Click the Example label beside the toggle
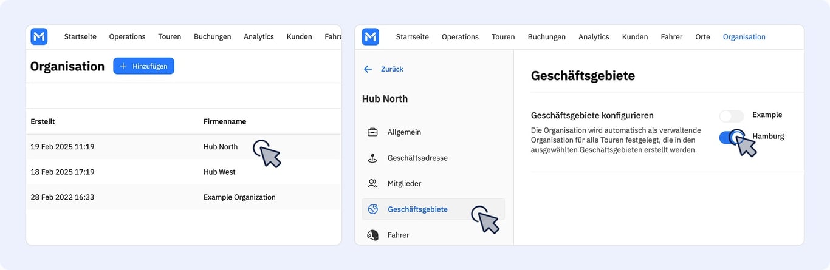The image size is (830, 270). pos(767,115)
